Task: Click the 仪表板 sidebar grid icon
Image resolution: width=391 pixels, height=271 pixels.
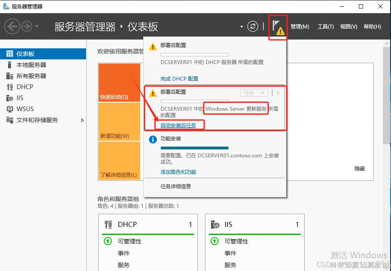Action: [10, 54]
